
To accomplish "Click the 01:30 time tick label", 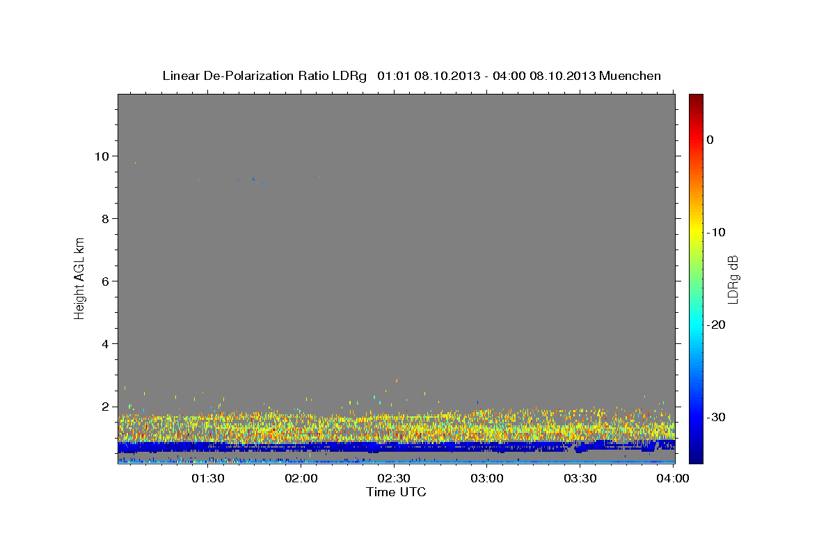I will click(208, 478).
